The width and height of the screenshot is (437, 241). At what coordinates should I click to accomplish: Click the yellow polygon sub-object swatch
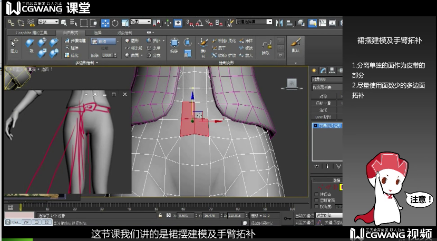pyautogui.click(x=341, y=187)
